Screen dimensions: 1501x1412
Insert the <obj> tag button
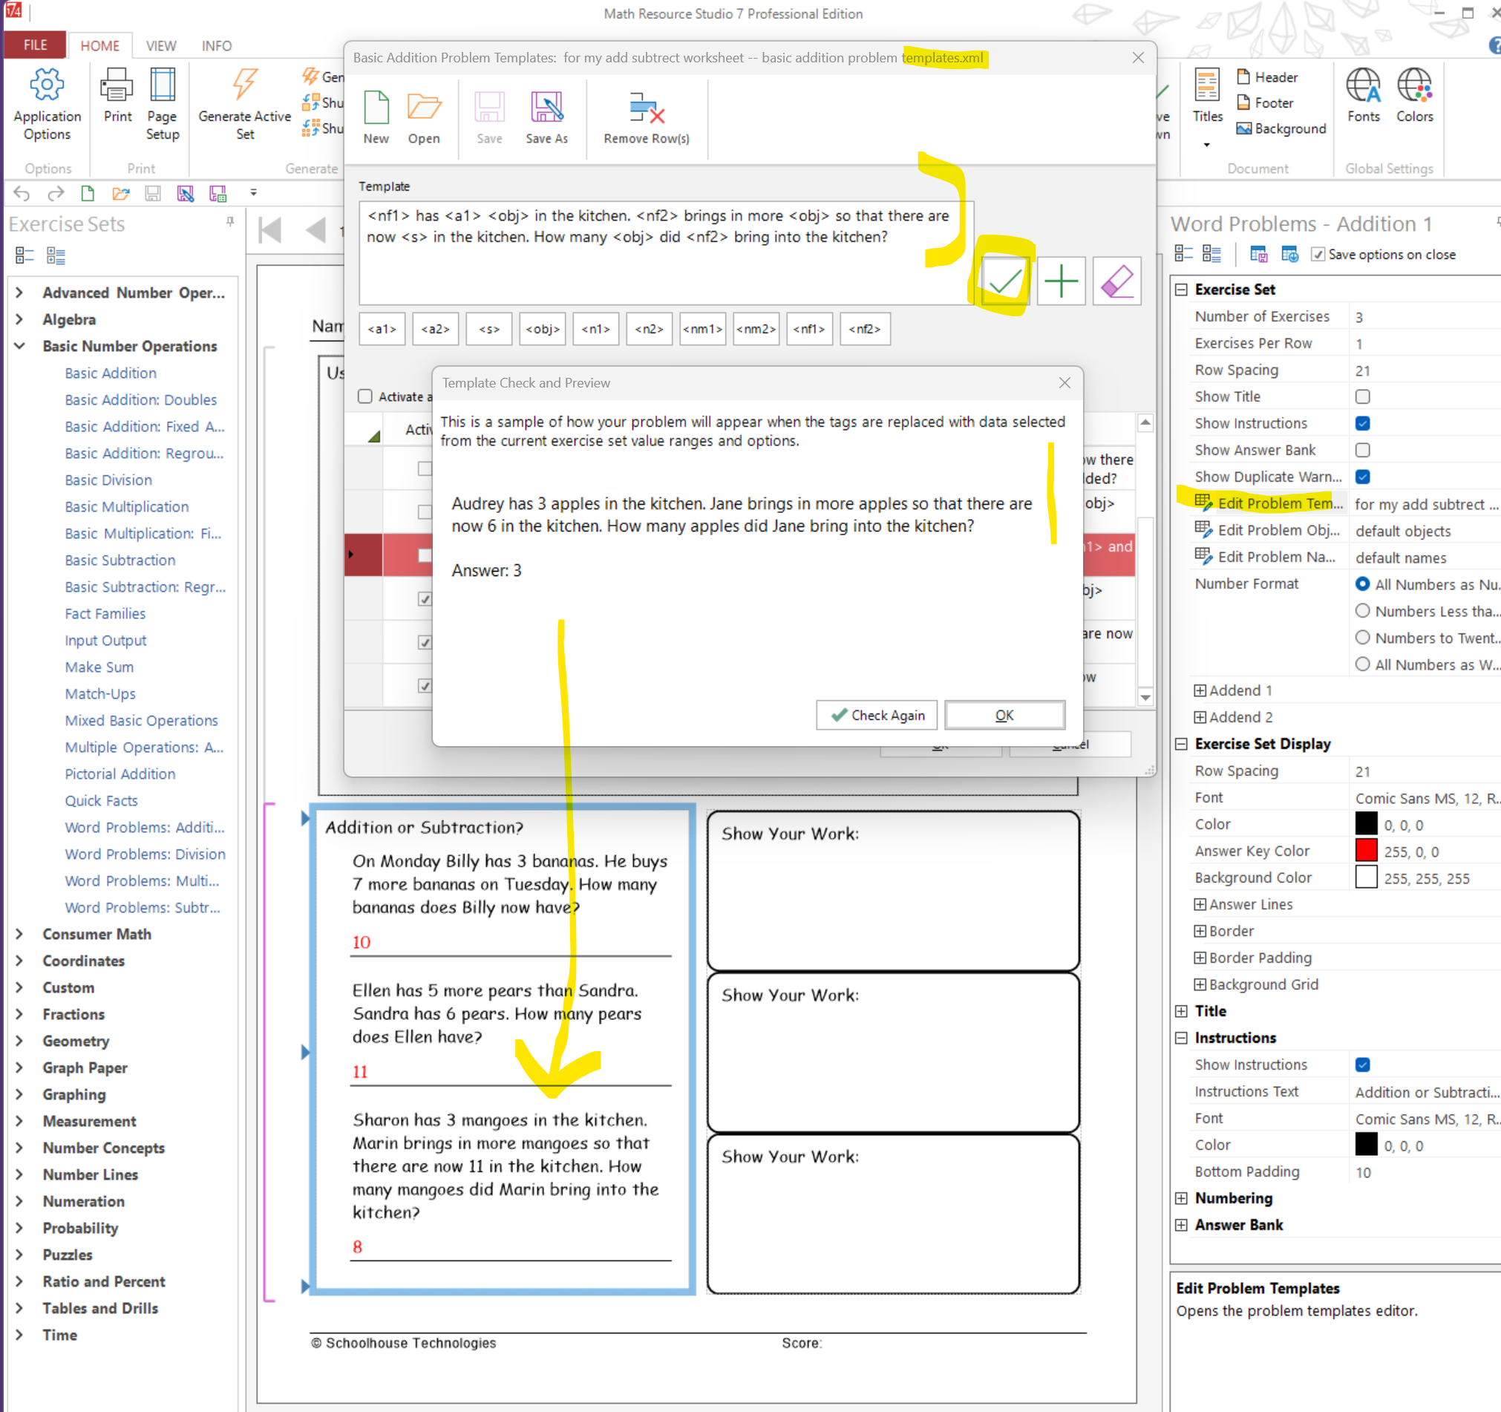(542, 329)
